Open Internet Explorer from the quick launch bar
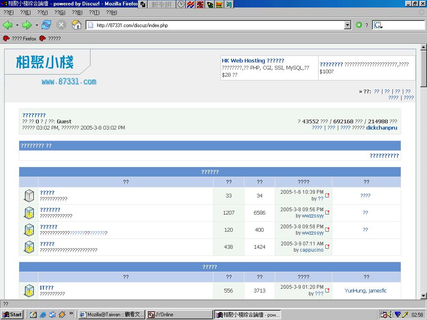Image resolution: width=427 pixels, height=320 pixels. click(43, 315)
